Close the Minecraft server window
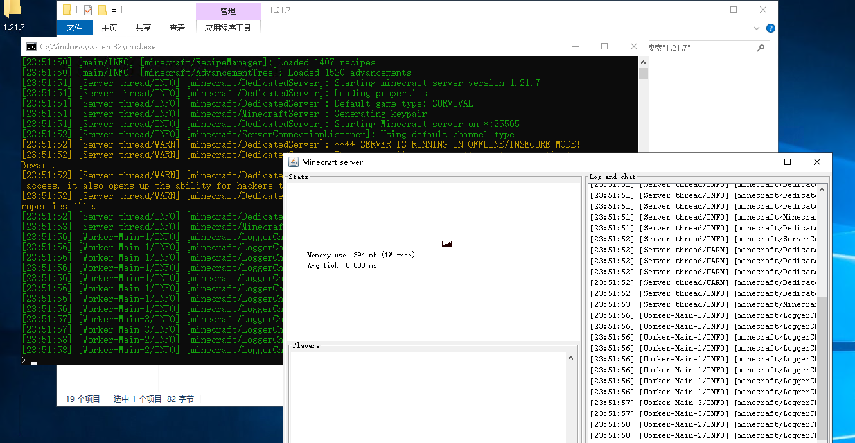 (x=817, y=162)
